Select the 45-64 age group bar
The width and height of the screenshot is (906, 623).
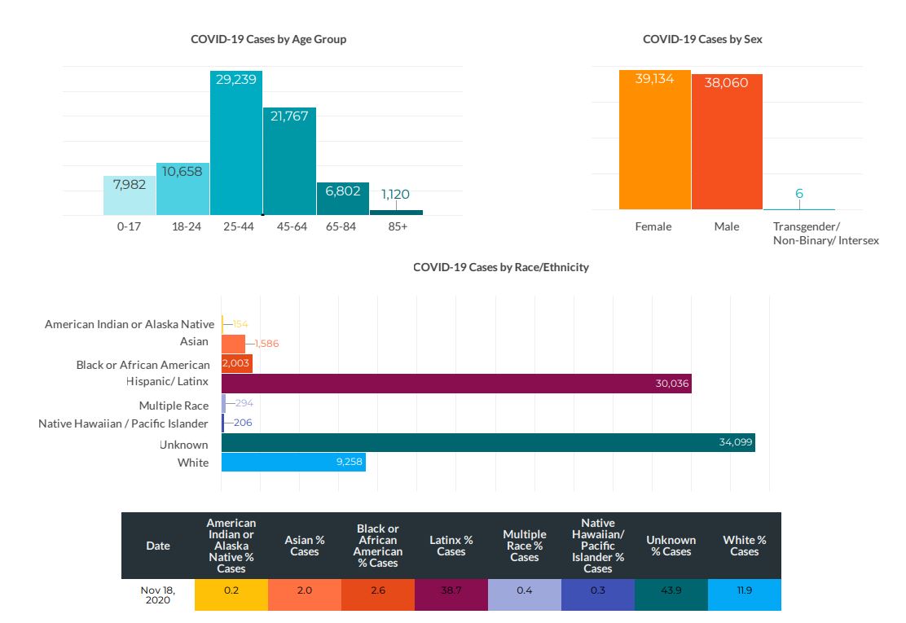click(289, 163)
